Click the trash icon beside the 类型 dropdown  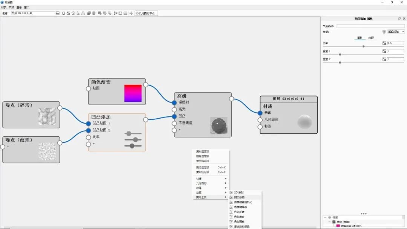pos(384,32)
